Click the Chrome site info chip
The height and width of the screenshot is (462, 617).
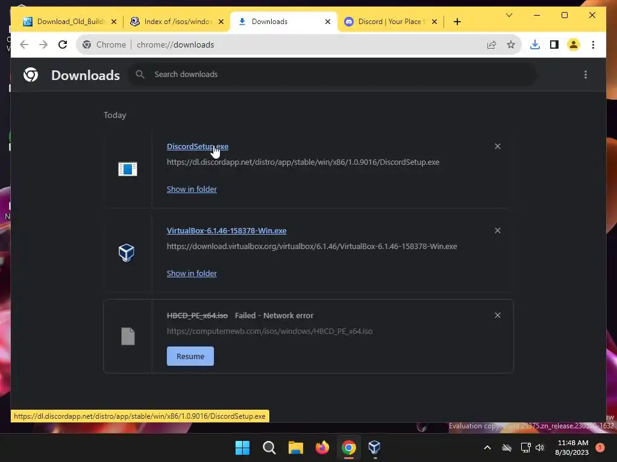tap(104, 45)
